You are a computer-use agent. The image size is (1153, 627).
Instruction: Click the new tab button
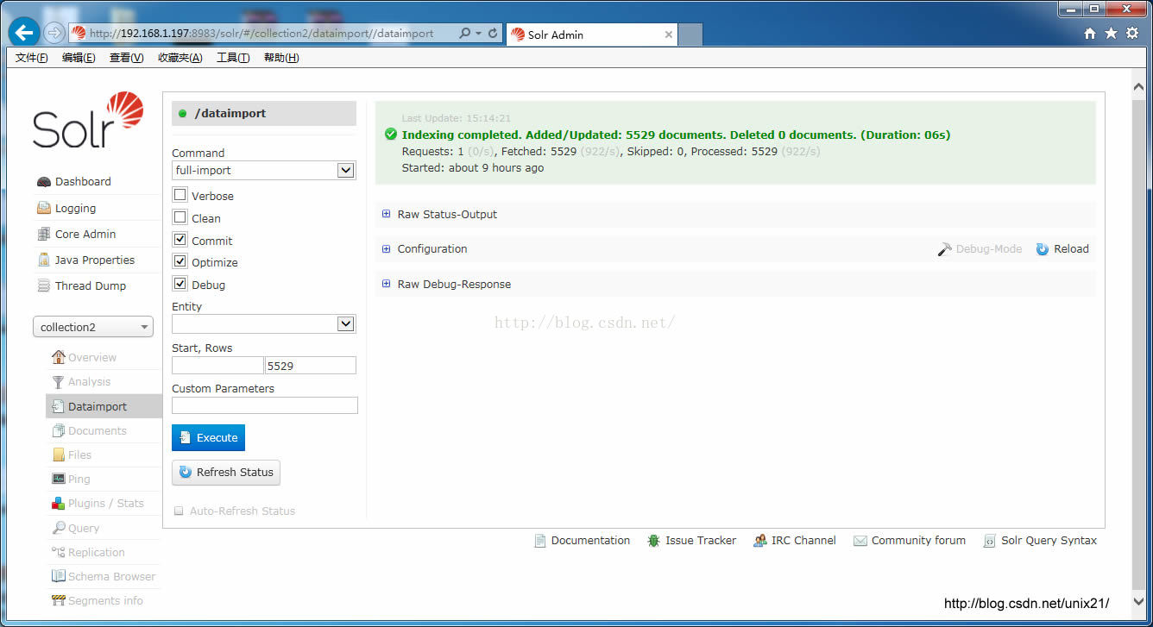(690, 34)
